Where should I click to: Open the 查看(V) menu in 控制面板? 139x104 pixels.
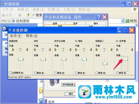[x=38, y=9]
